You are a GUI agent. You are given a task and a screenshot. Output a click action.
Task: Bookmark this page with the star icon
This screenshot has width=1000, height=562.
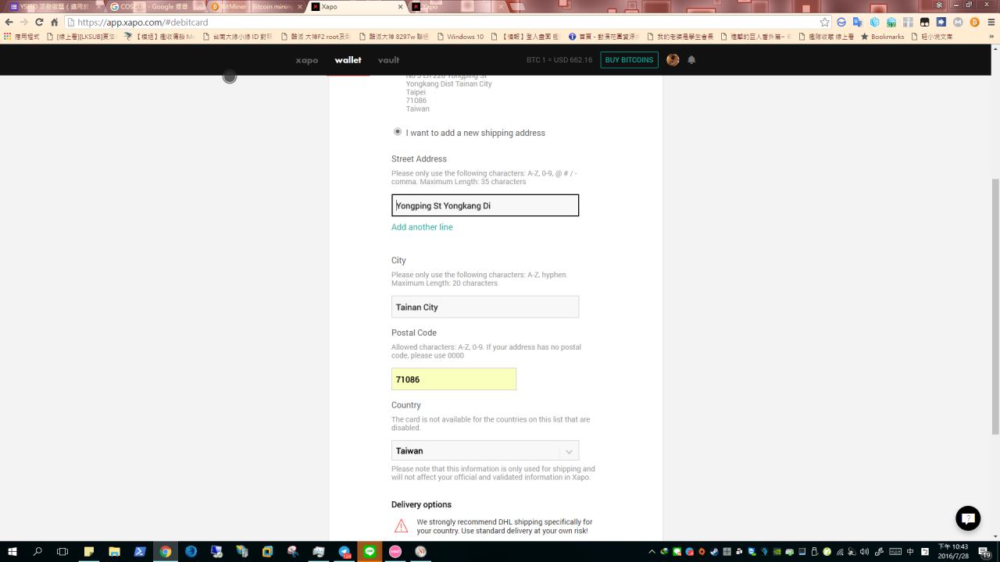pyautogui.click(x=824, y=23)
